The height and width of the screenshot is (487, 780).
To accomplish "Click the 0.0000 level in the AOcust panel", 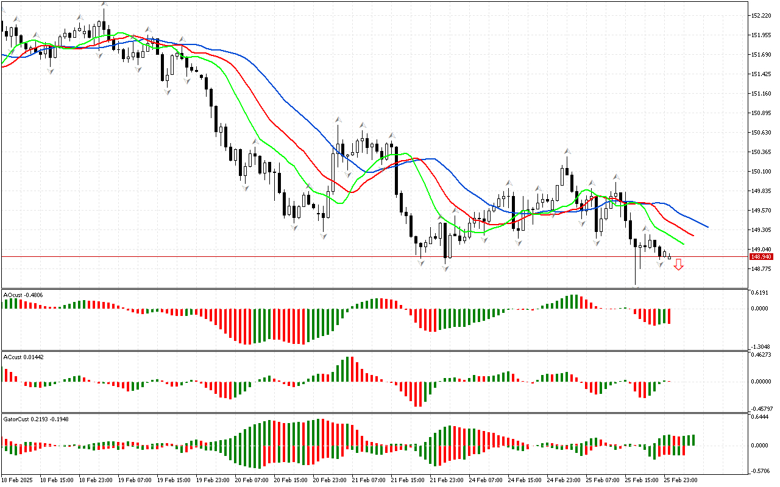I will pos(760,308).
